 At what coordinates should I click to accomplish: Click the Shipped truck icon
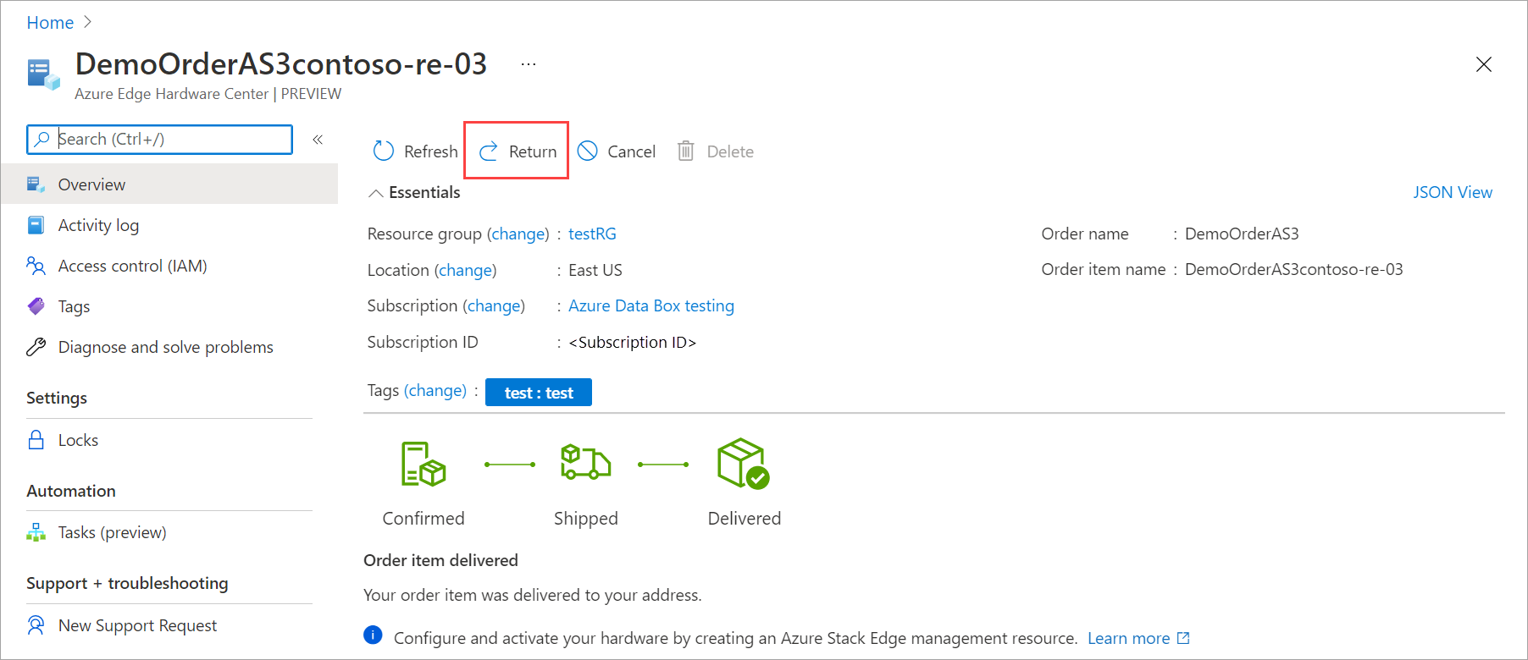[585, 464]
